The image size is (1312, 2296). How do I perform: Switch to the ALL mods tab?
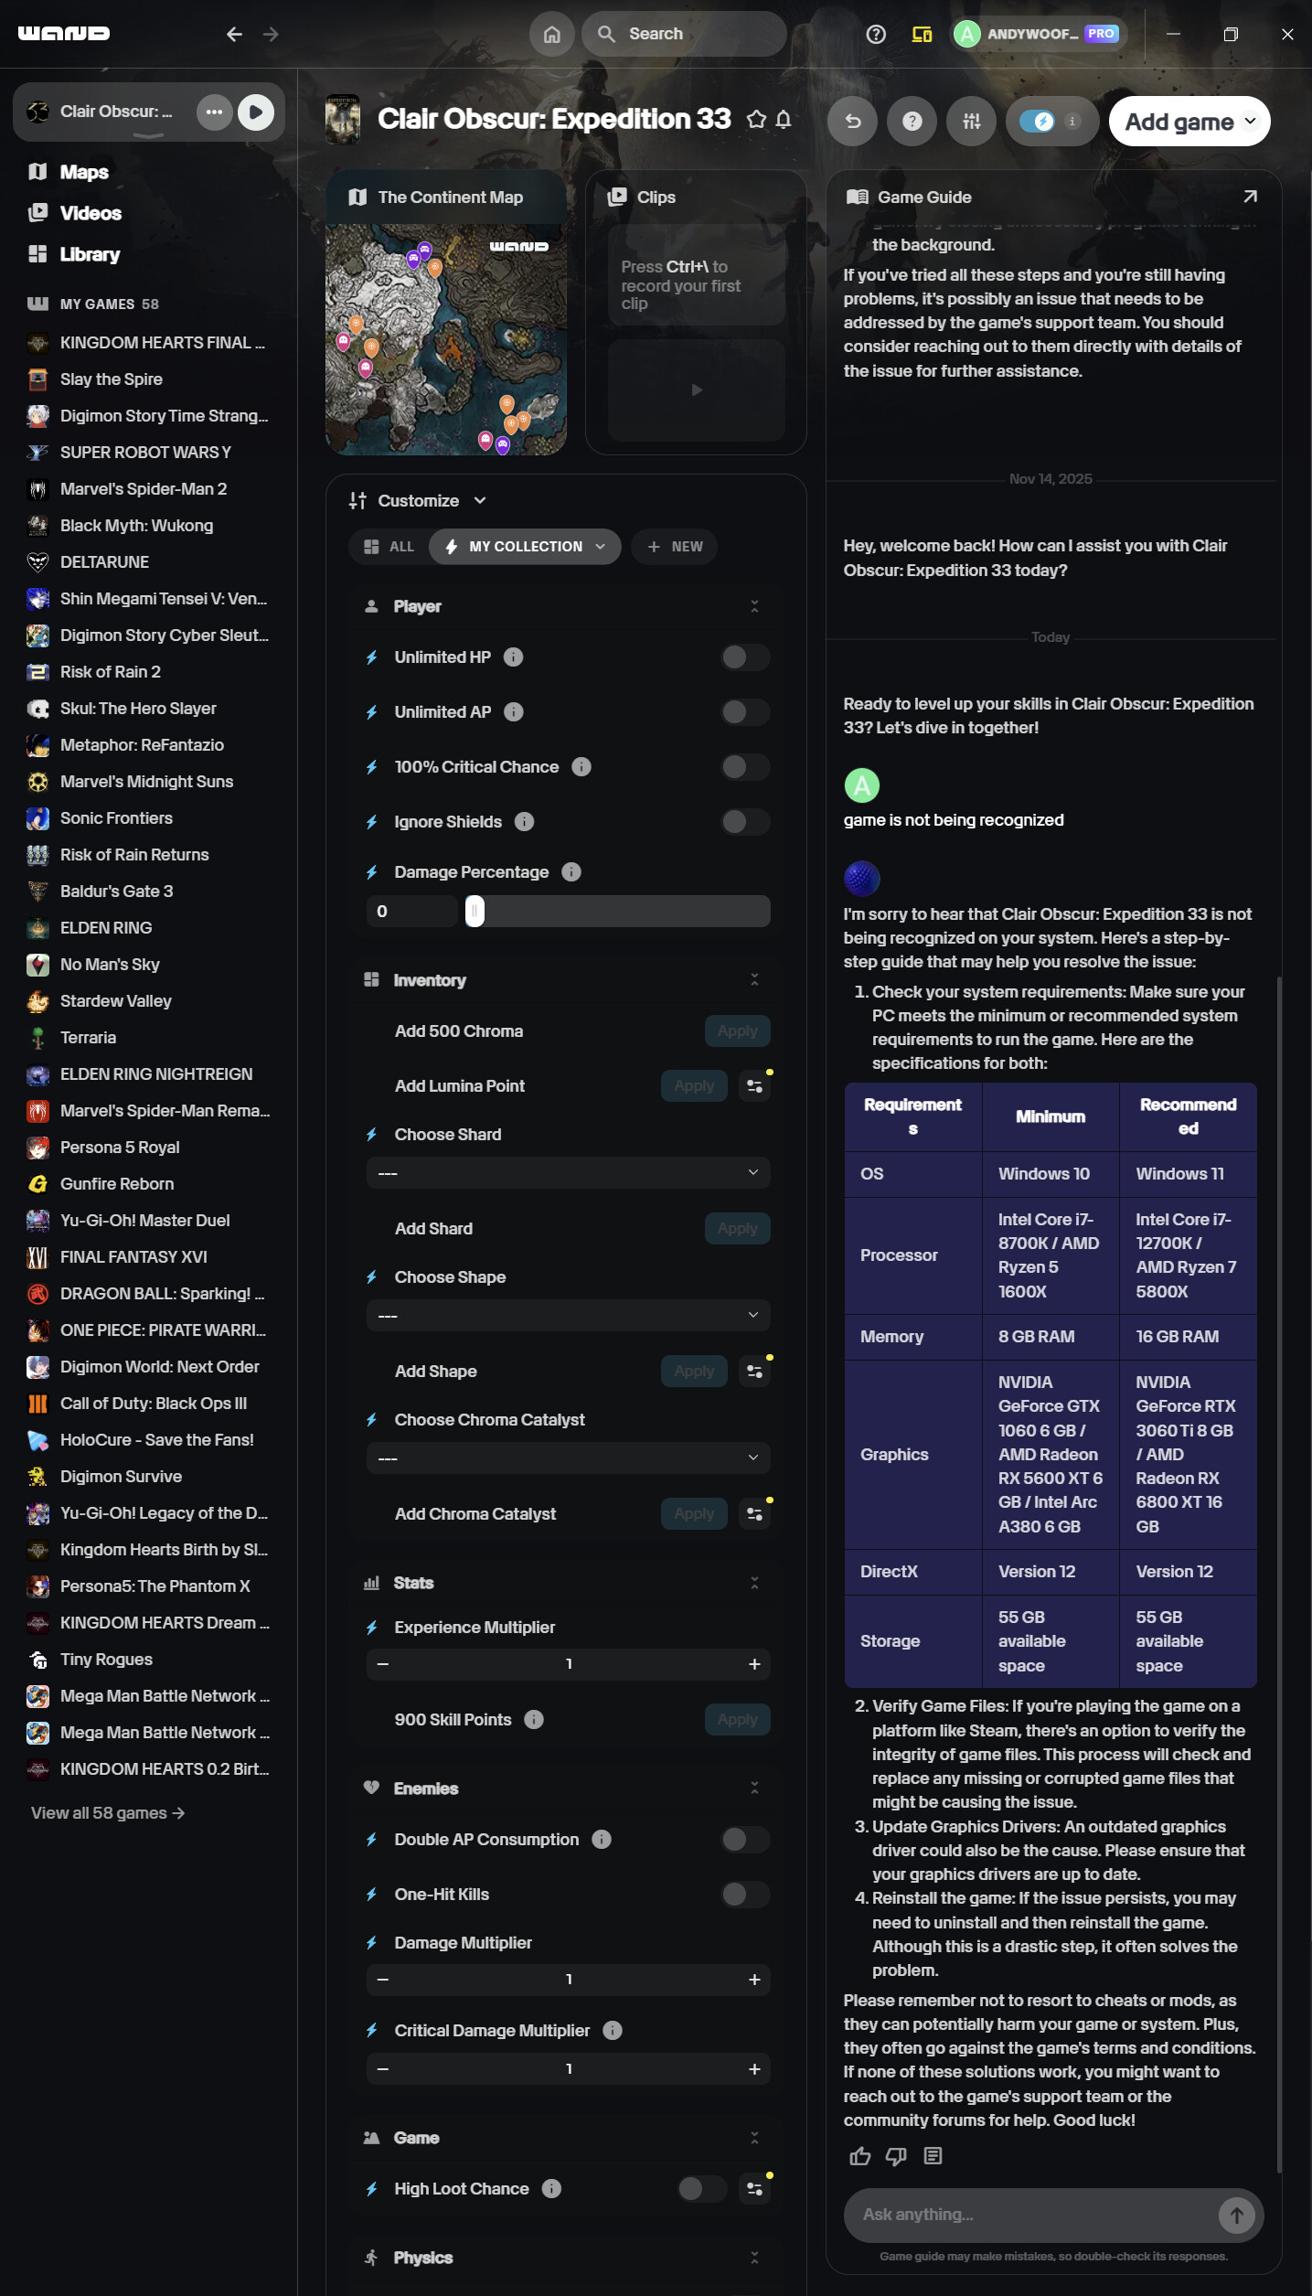[x=389, y=547]
